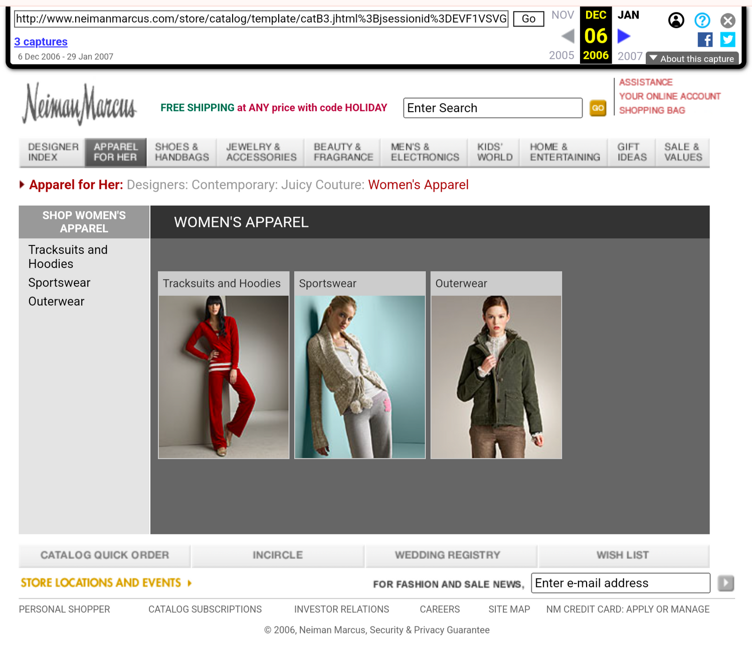
Task: Click the Personal Shopper footer link
Action: 64,609
